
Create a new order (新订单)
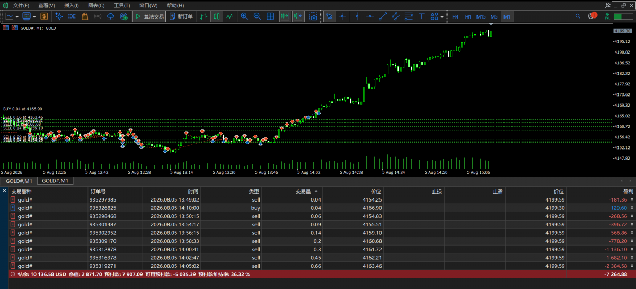(x=181, y=16)
